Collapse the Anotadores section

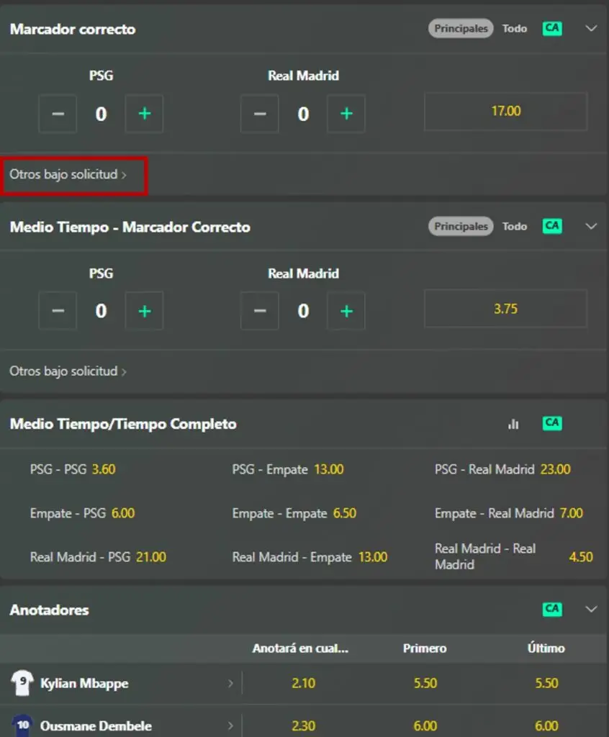coord(592,609)
